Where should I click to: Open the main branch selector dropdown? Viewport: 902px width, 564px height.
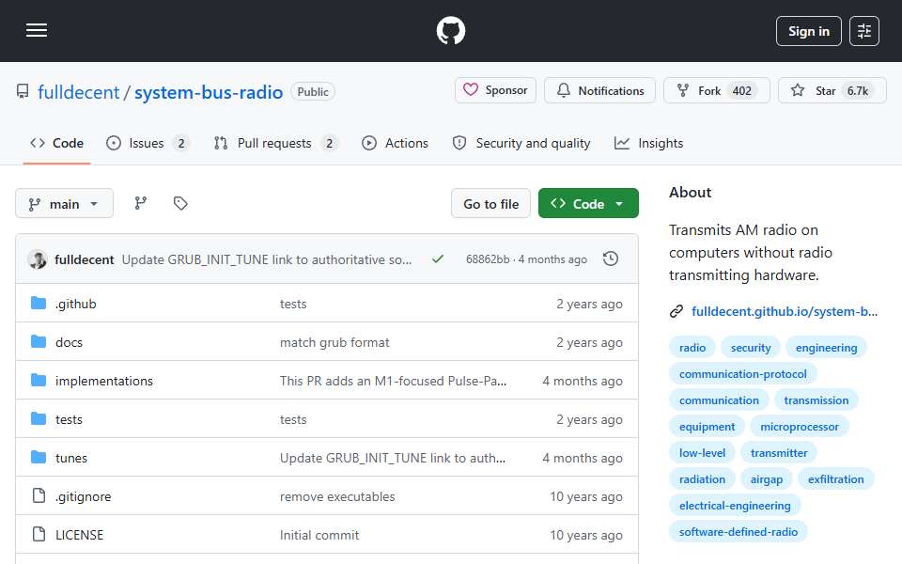click(65, 204)
